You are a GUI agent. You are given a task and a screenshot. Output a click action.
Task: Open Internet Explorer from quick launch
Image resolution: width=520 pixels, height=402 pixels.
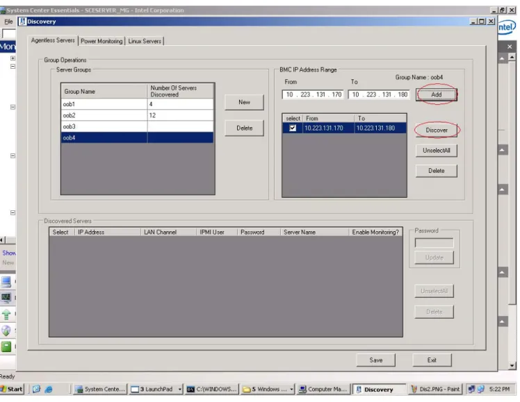click(x=49, y=390)
